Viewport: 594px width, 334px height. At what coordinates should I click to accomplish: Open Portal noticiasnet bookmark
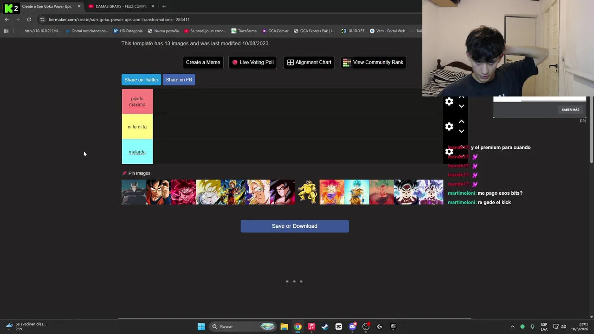pos(87,31)
